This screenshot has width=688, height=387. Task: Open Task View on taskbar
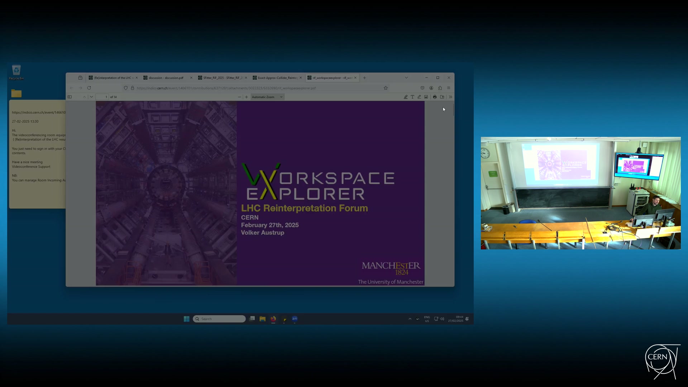pos(252,319)
